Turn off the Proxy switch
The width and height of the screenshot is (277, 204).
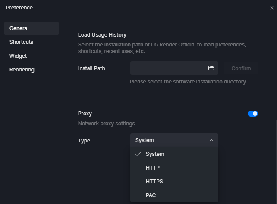(x=252, y=114)
